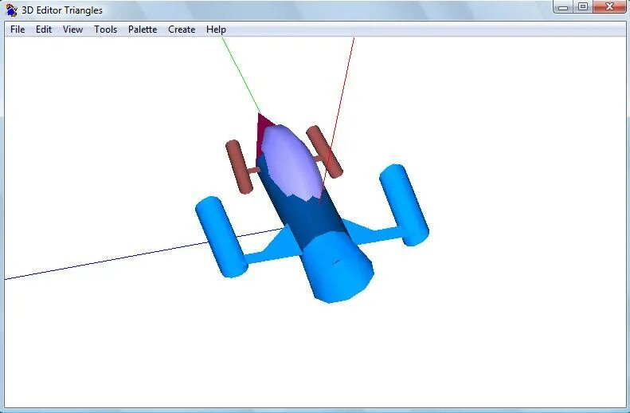
Task: Select the light blue rear engine cylinder
Action: (x=337, y=267)
